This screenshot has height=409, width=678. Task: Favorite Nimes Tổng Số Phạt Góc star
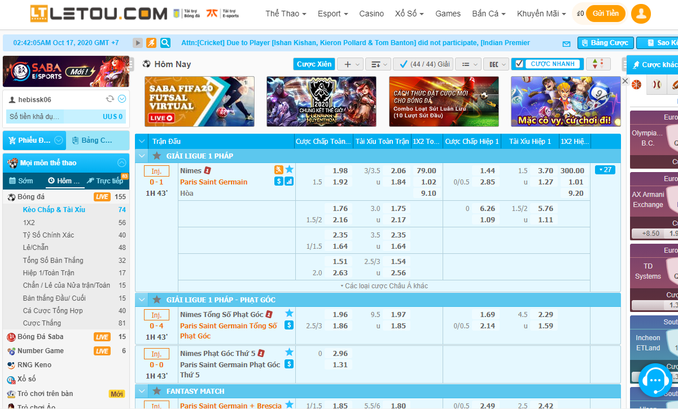289,313
